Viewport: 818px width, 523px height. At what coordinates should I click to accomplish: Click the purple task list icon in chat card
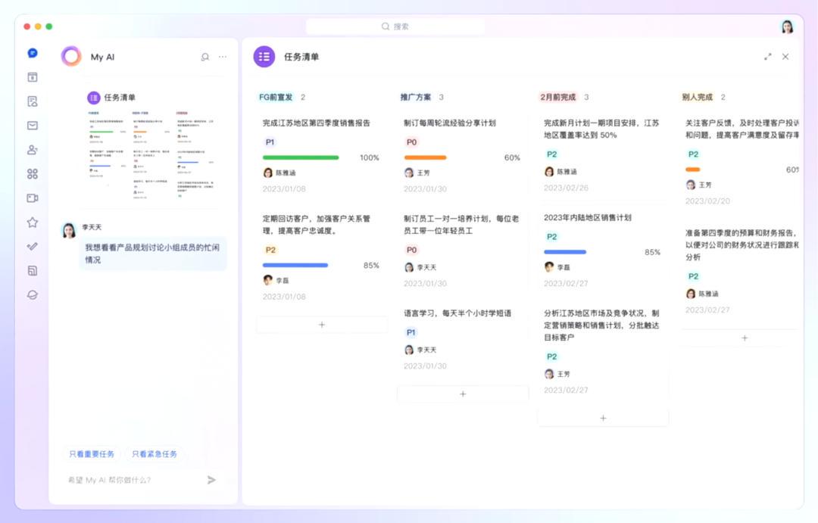pyautogui.click(x=93, y=98)
